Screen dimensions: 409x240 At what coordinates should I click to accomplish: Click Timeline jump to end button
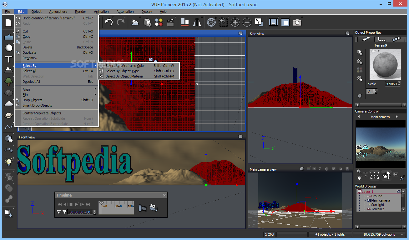click(88, 204)
